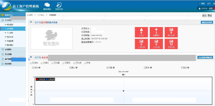Open 我的日志 notepad icon in header

coord(59,5)
